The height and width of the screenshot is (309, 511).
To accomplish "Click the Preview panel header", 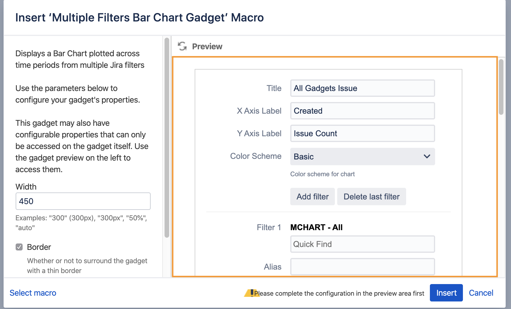I will 207,46.
